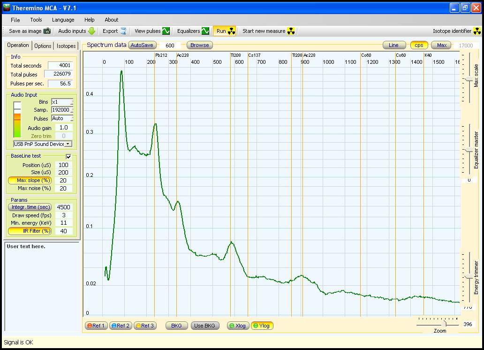Toggle the Xlog scale button
The height and width of the screenshot is (350, 484).
(237, 326)
